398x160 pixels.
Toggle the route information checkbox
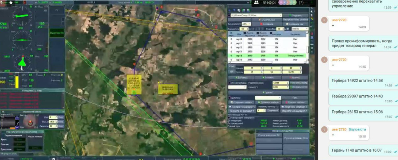point(229,117)
